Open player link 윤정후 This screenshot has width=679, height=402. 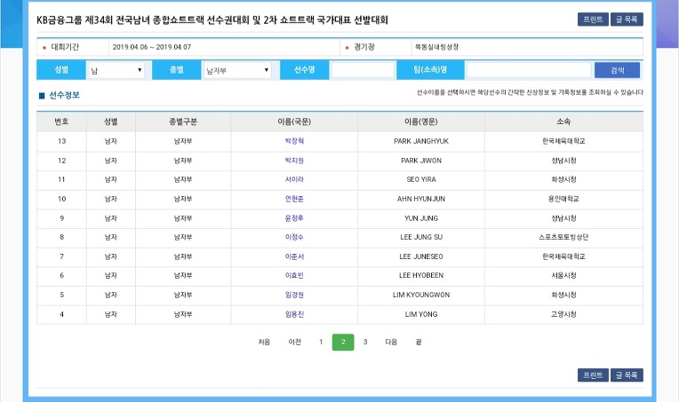(294, 218)
